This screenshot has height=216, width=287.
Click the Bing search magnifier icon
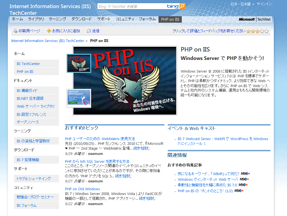tap(182, 6)
